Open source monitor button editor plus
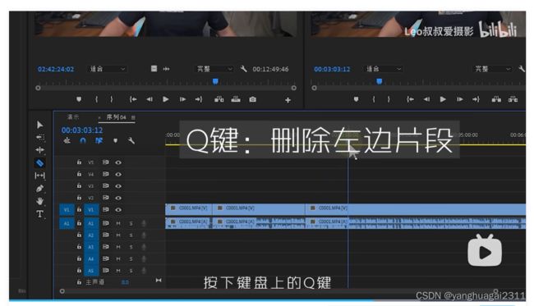The width and height of the screenshot is (534, 306). tap(288, 100)
